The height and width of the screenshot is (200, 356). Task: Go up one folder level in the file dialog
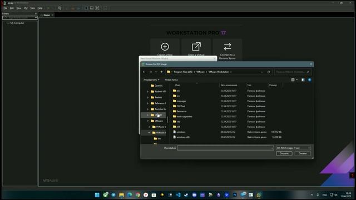click(161, 72)
